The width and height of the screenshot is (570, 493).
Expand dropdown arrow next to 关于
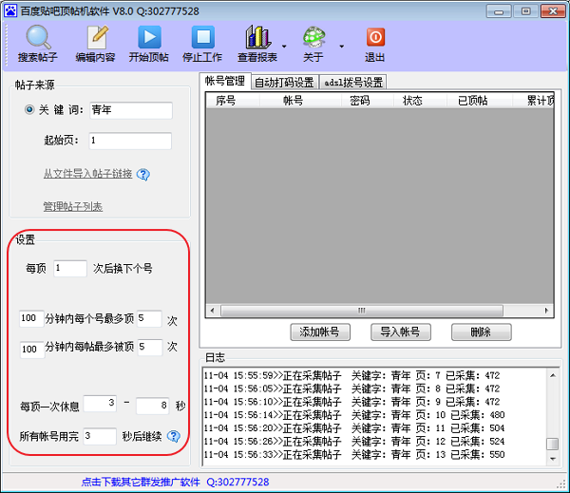click(342, 47)
